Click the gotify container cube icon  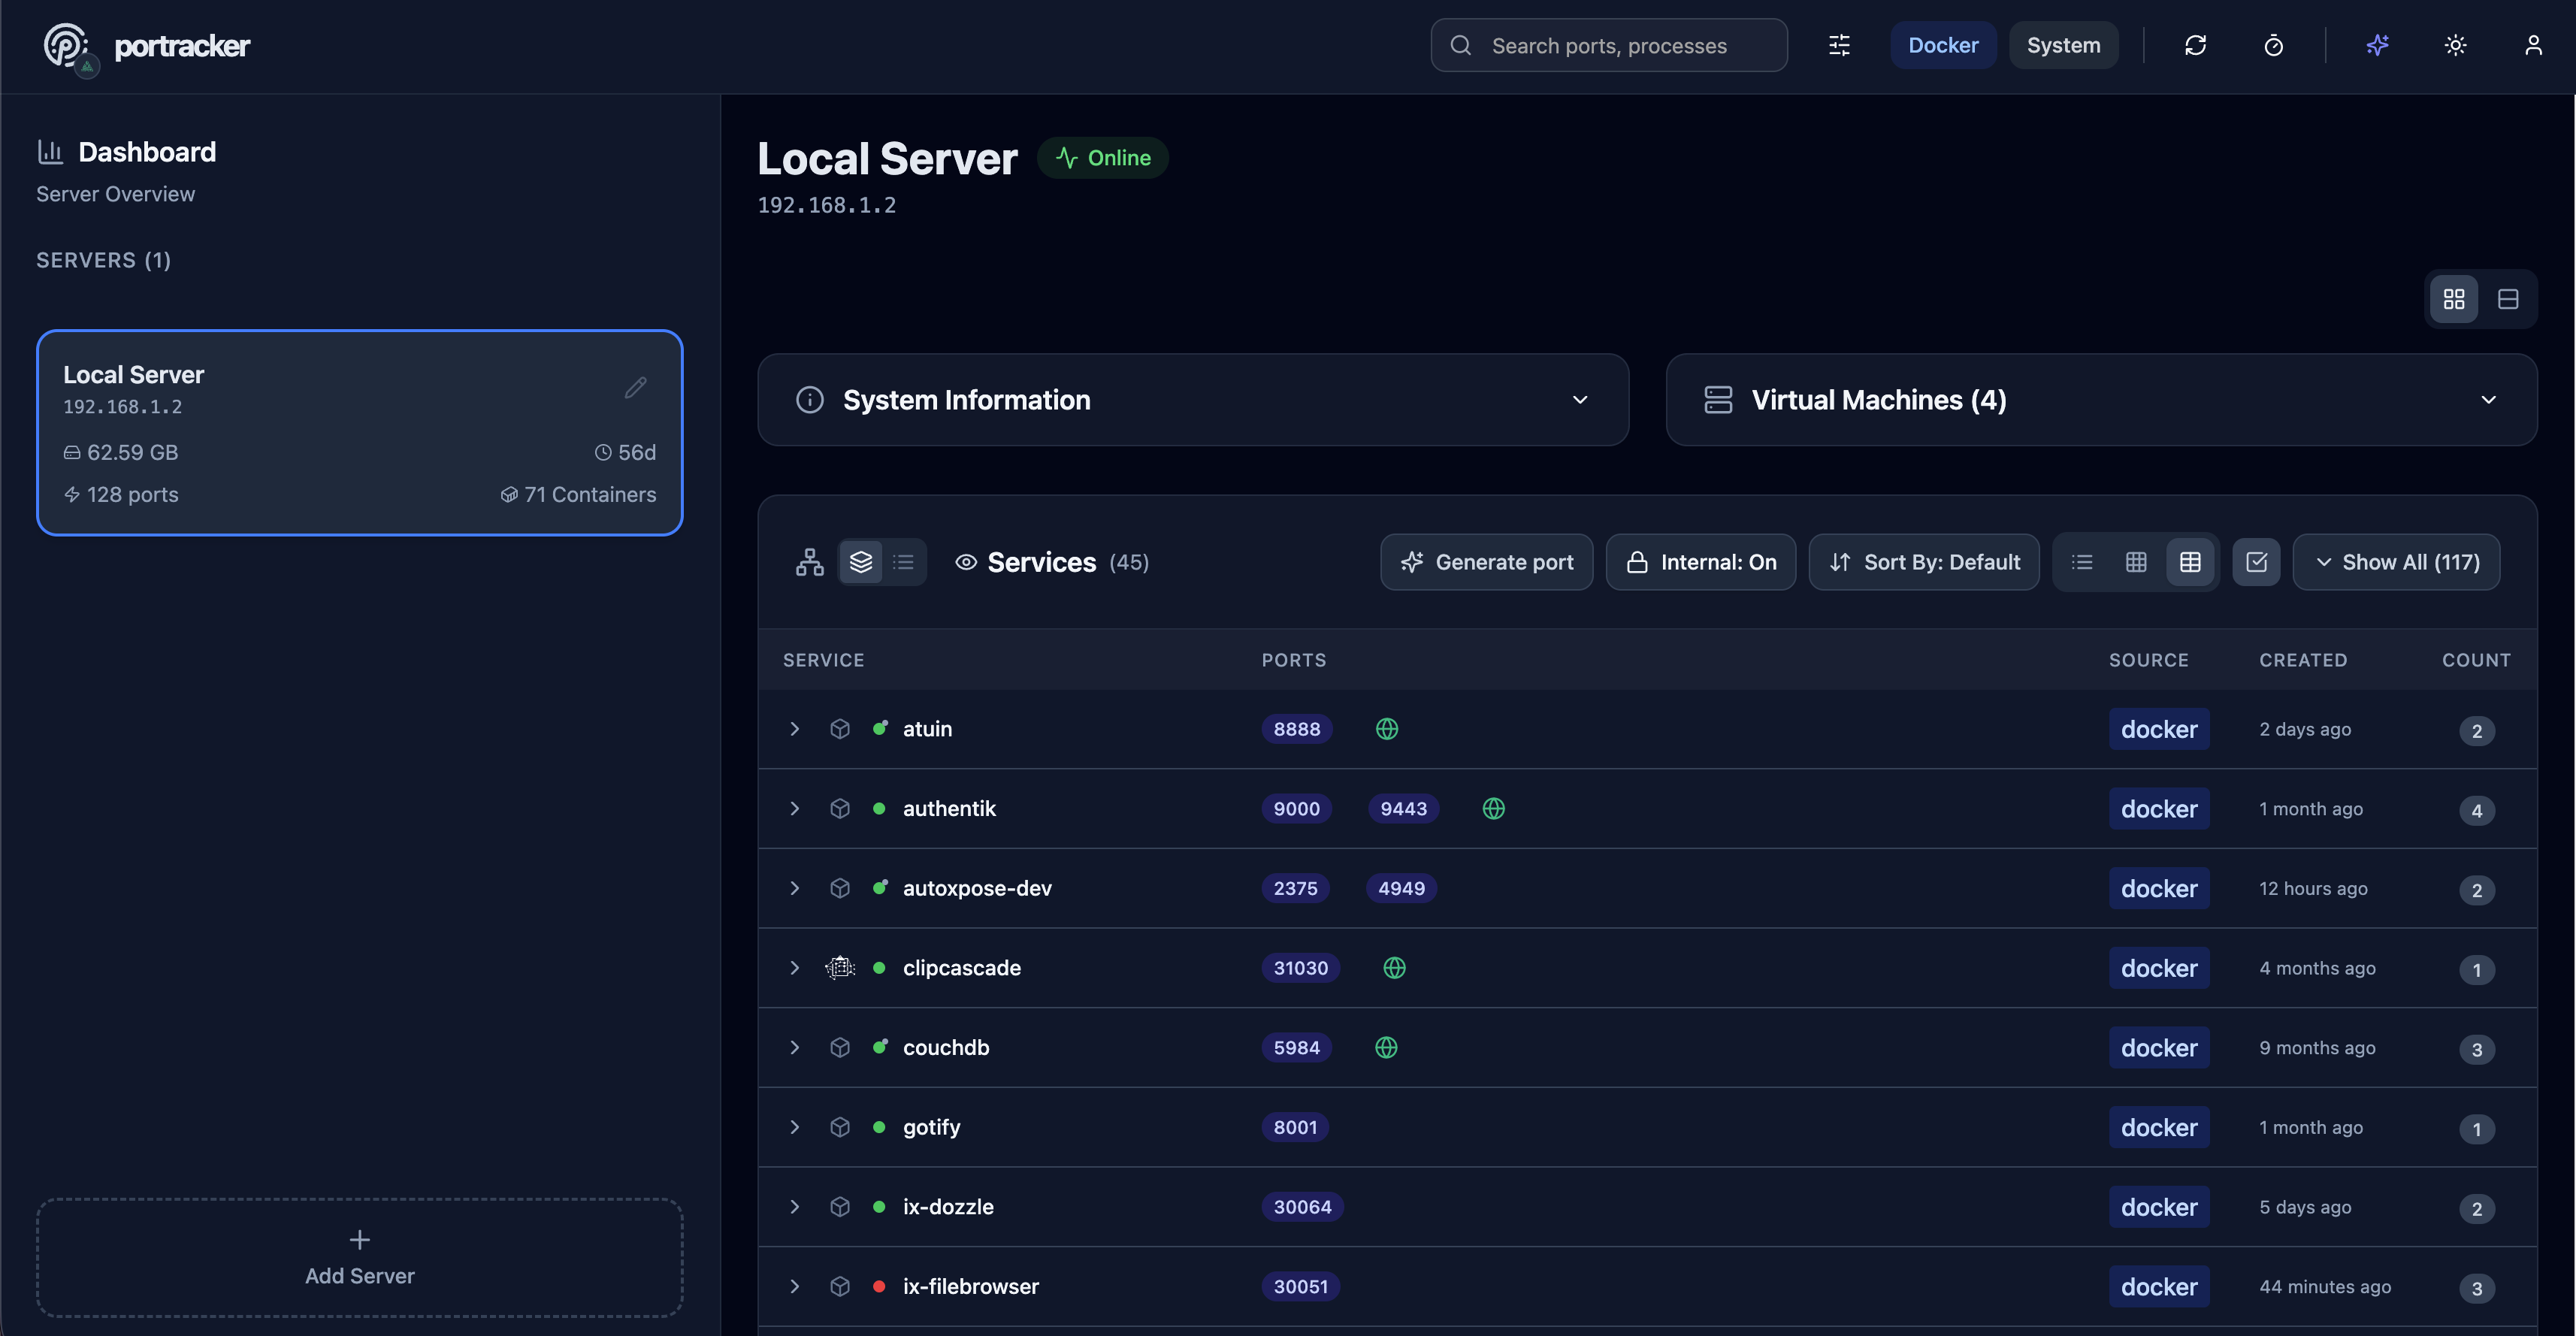[840, 1127]
